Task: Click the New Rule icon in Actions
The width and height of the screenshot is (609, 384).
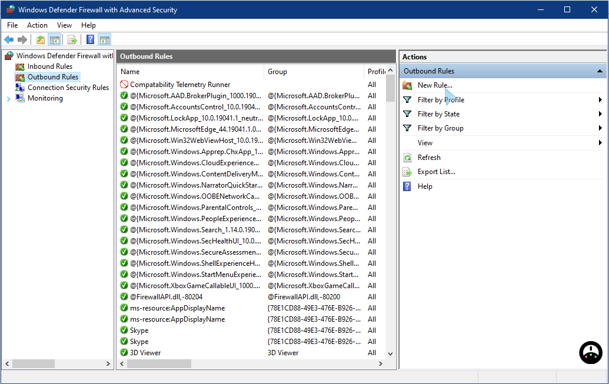Action: (x=407, y=85)
